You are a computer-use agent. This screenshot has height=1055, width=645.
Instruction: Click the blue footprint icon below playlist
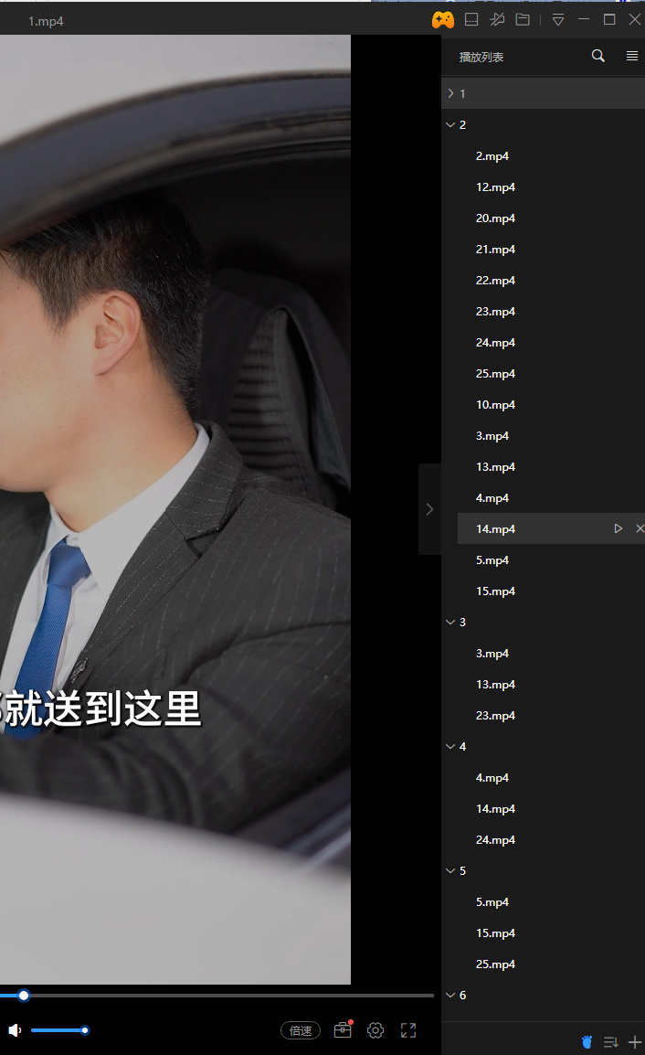587,1041
